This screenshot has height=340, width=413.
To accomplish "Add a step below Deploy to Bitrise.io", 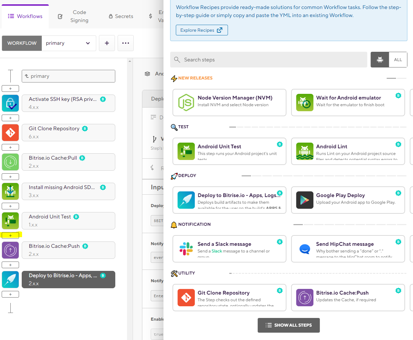I will click(10, 294).
